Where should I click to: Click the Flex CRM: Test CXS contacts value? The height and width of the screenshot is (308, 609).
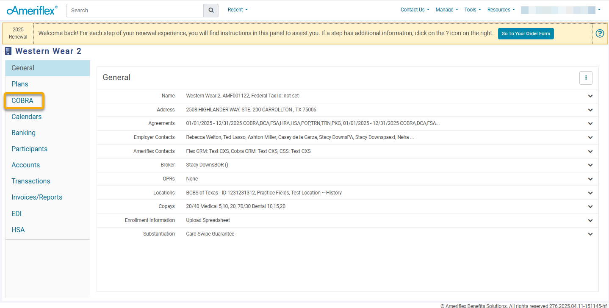coord(248,151)
